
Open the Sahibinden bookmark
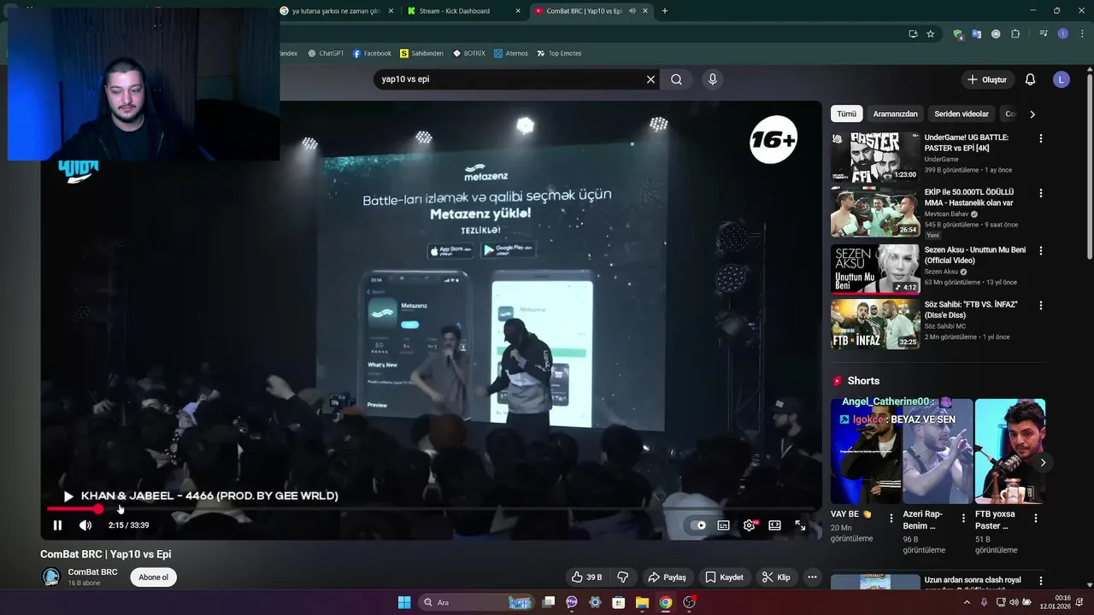[422, 53]
